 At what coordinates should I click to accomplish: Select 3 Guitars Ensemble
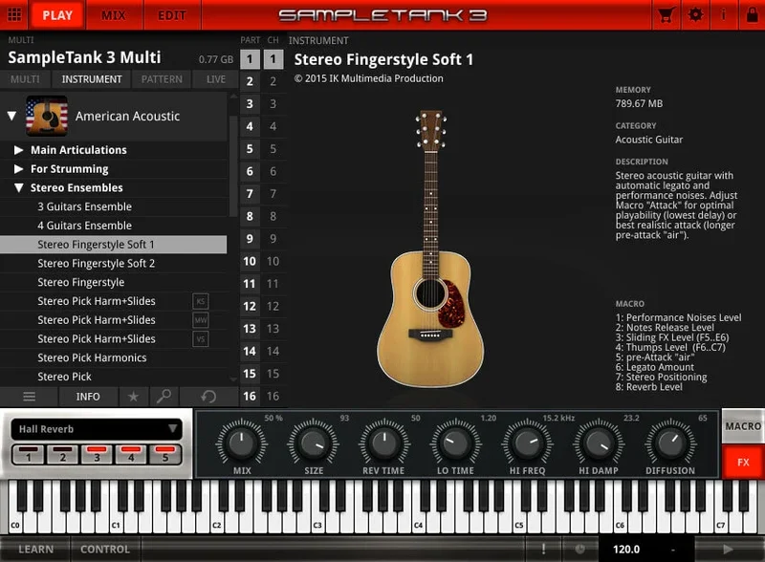coord(113,206)
